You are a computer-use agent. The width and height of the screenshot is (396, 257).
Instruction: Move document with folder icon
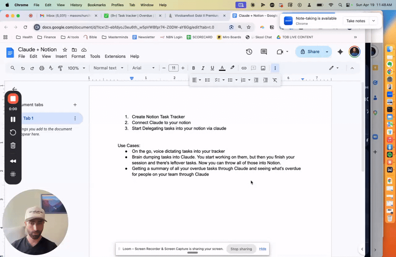[x=74, y=50]
